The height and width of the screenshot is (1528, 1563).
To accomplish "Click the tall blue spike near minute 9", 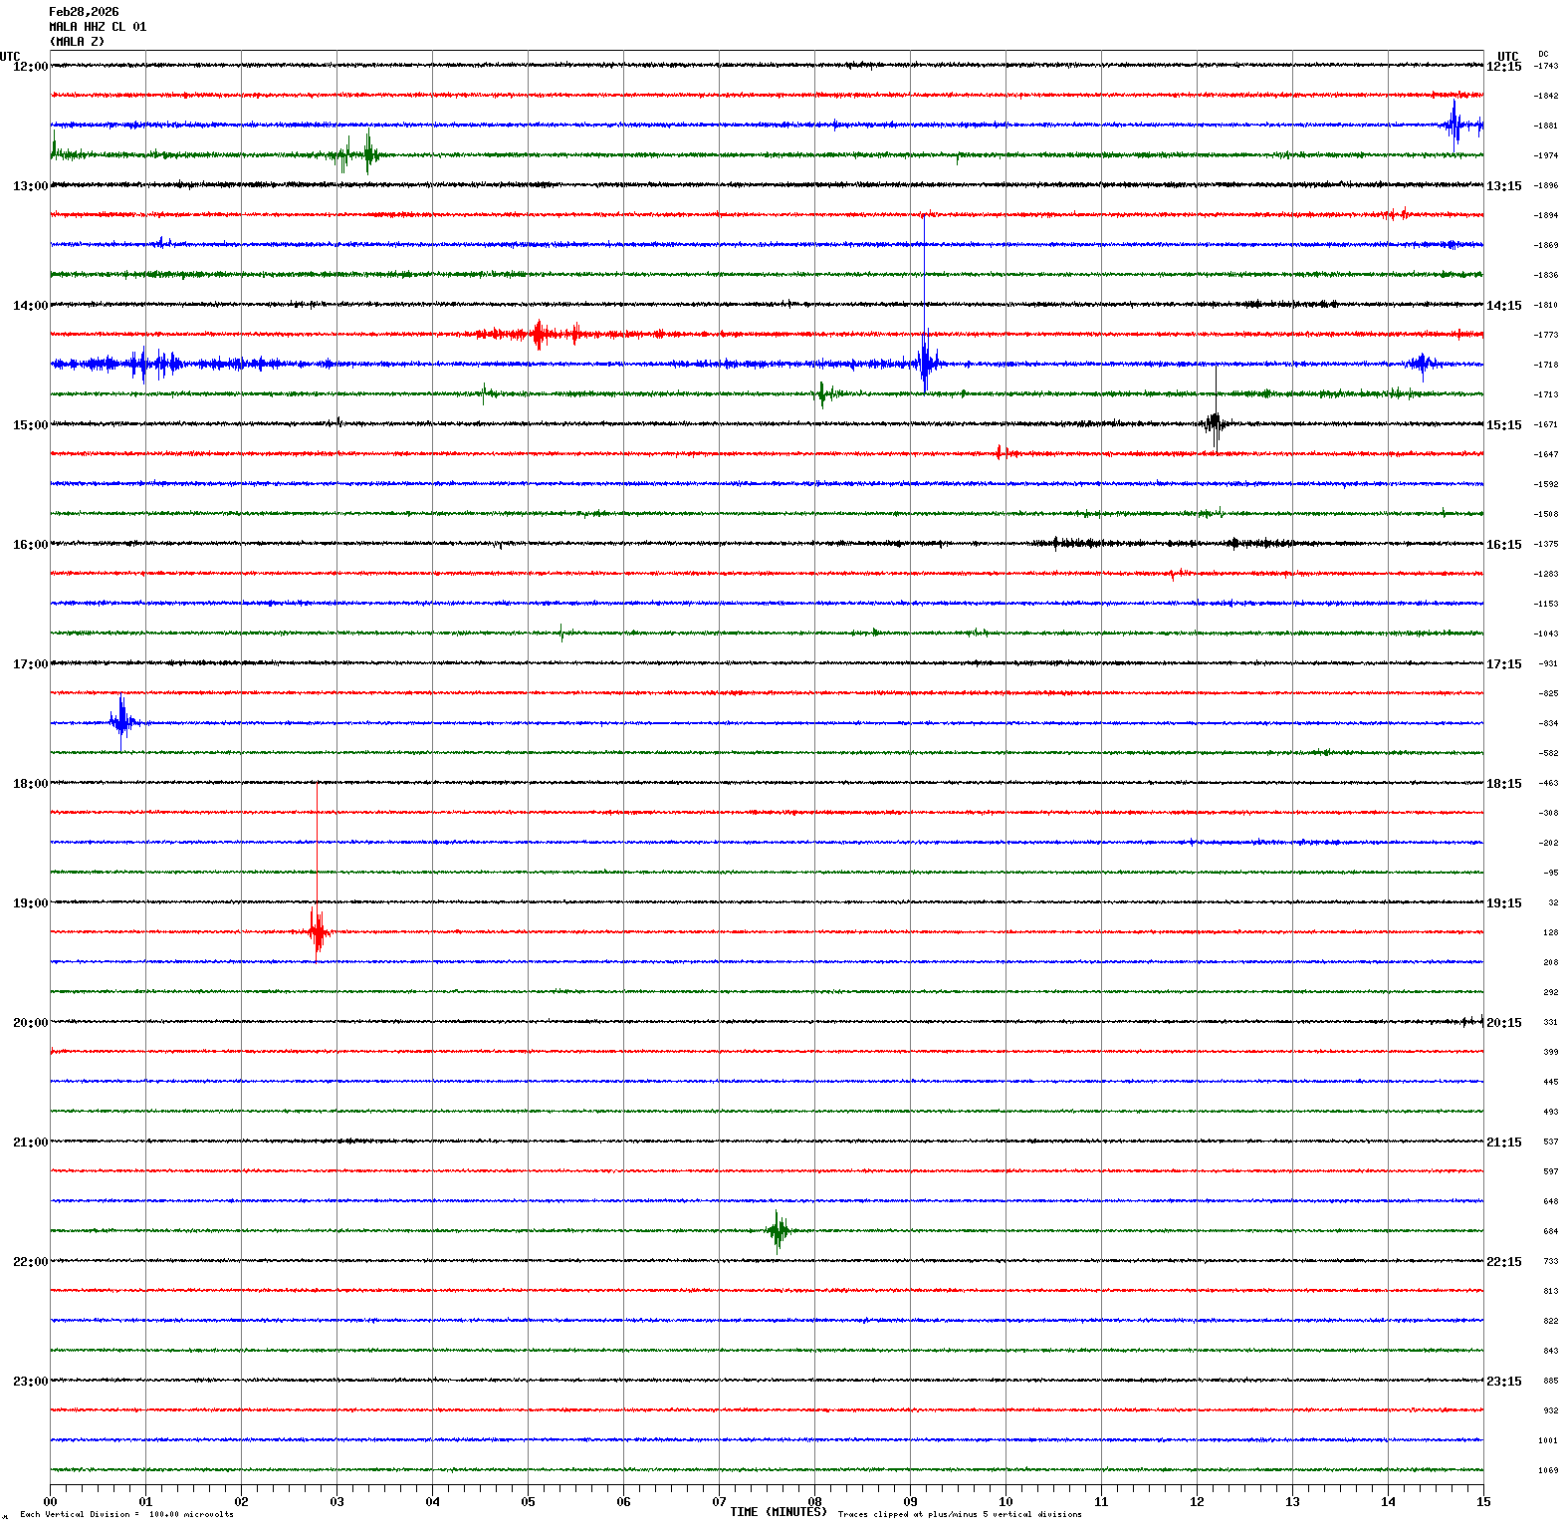I will point(925,363).
